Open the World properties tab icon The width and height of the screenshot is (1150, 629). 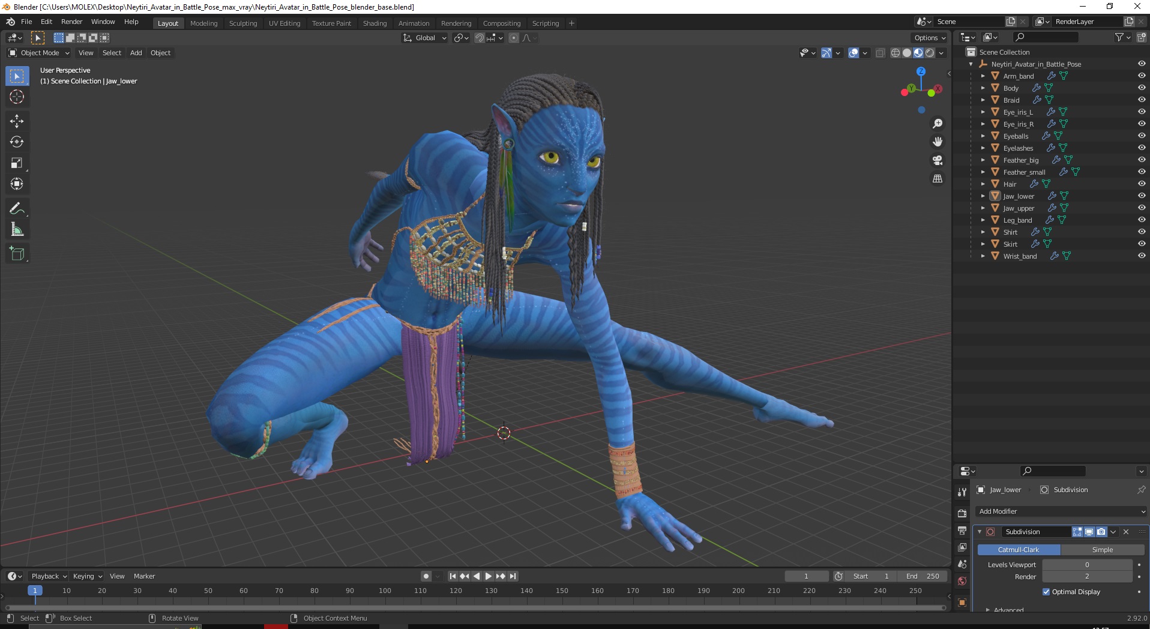(962, 581)
